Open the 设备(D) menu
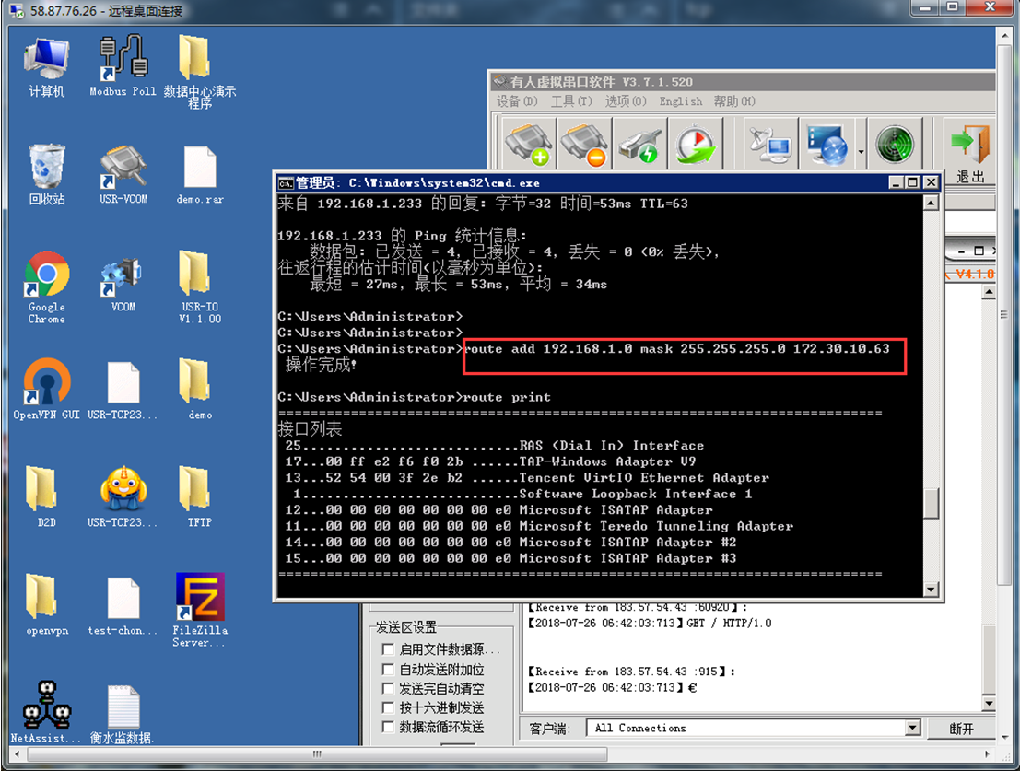This screenshot has height=771, width=1020. coord(517,101)
